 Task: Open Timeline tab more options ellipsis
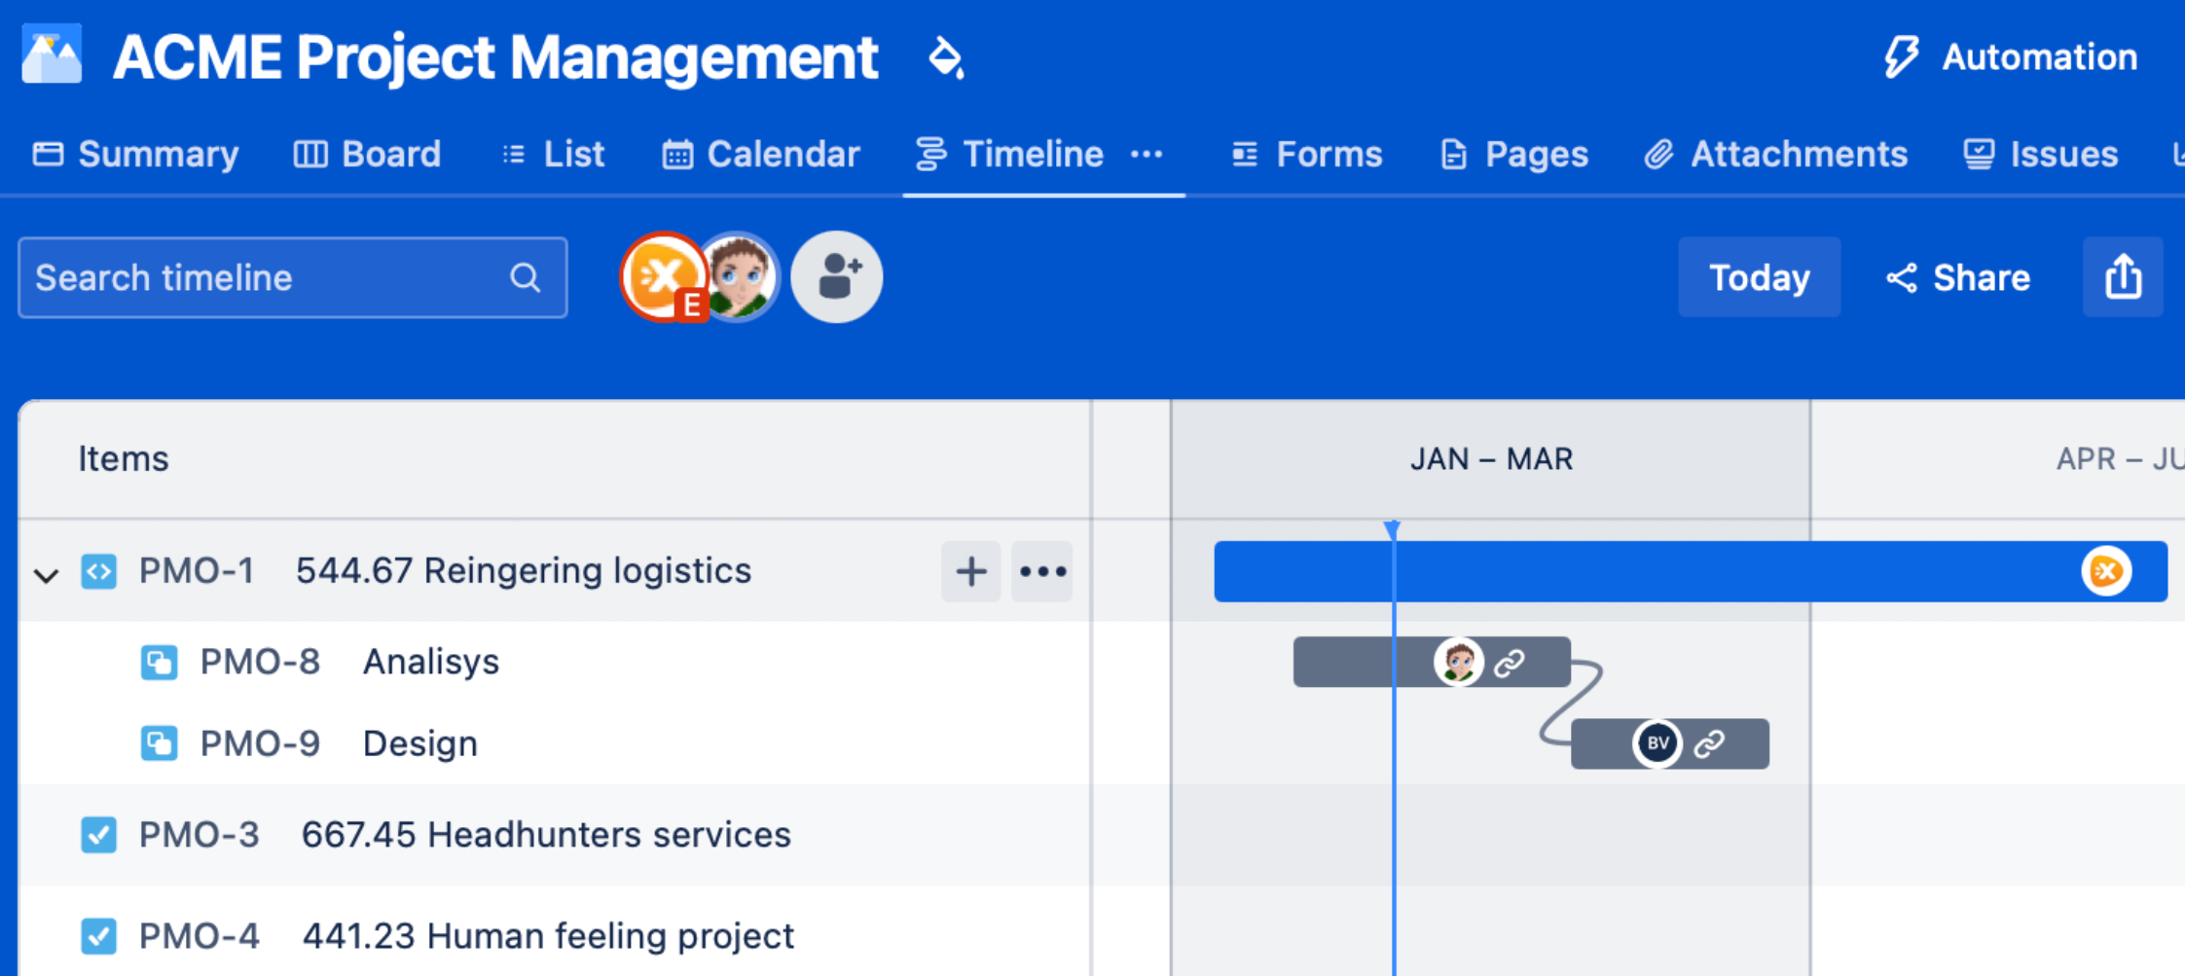[x=1147, y=154]
